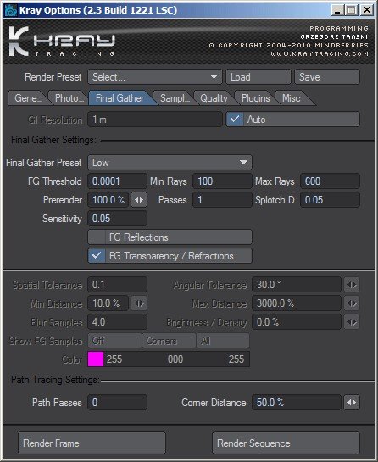The height and width of the screenshot is (462, 378).
Task: Click the Kray icon in the title bar
Action: click(x=11, y=10)
